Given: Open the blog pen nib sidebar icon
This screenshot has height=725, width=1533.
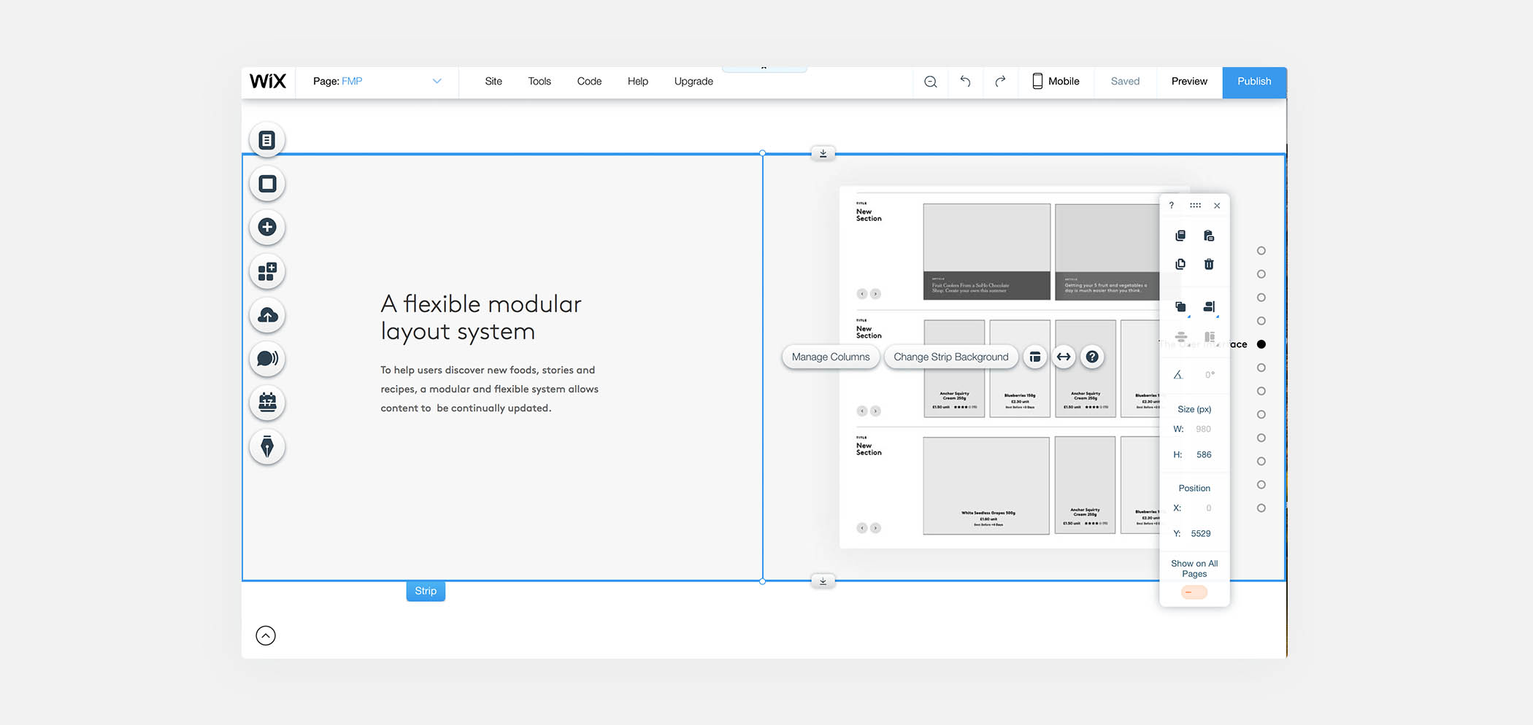Looking at the screenshot, I should point(267,446).
